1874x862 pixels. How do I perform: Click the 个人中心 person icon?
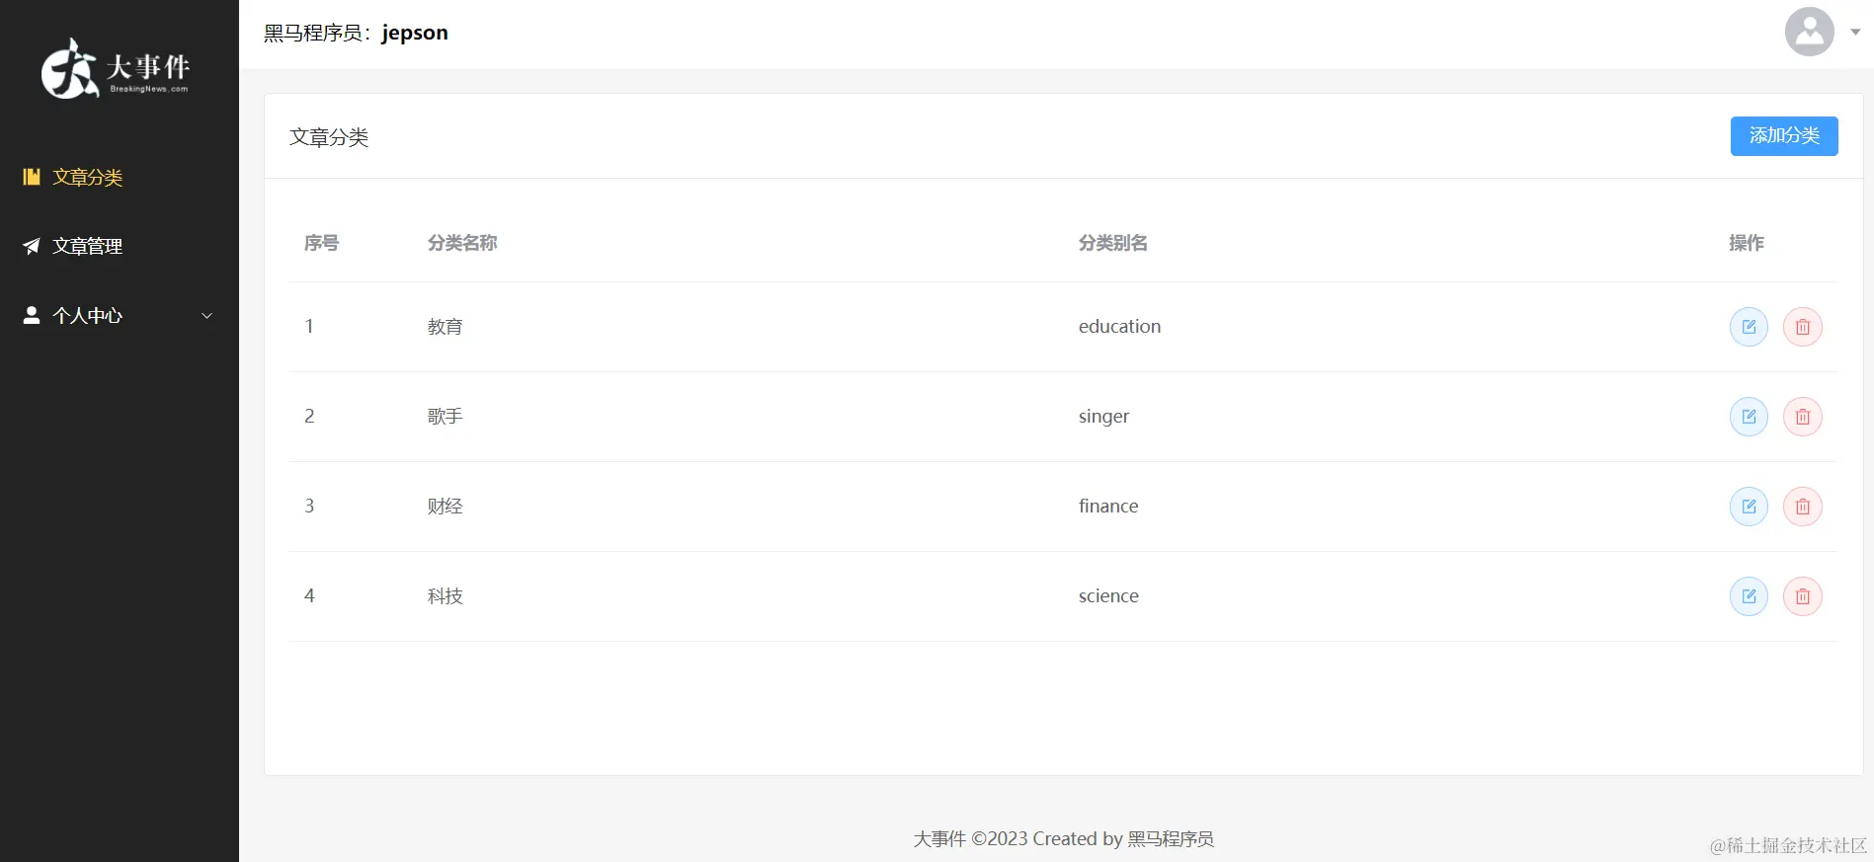click(x=32, y=315)
